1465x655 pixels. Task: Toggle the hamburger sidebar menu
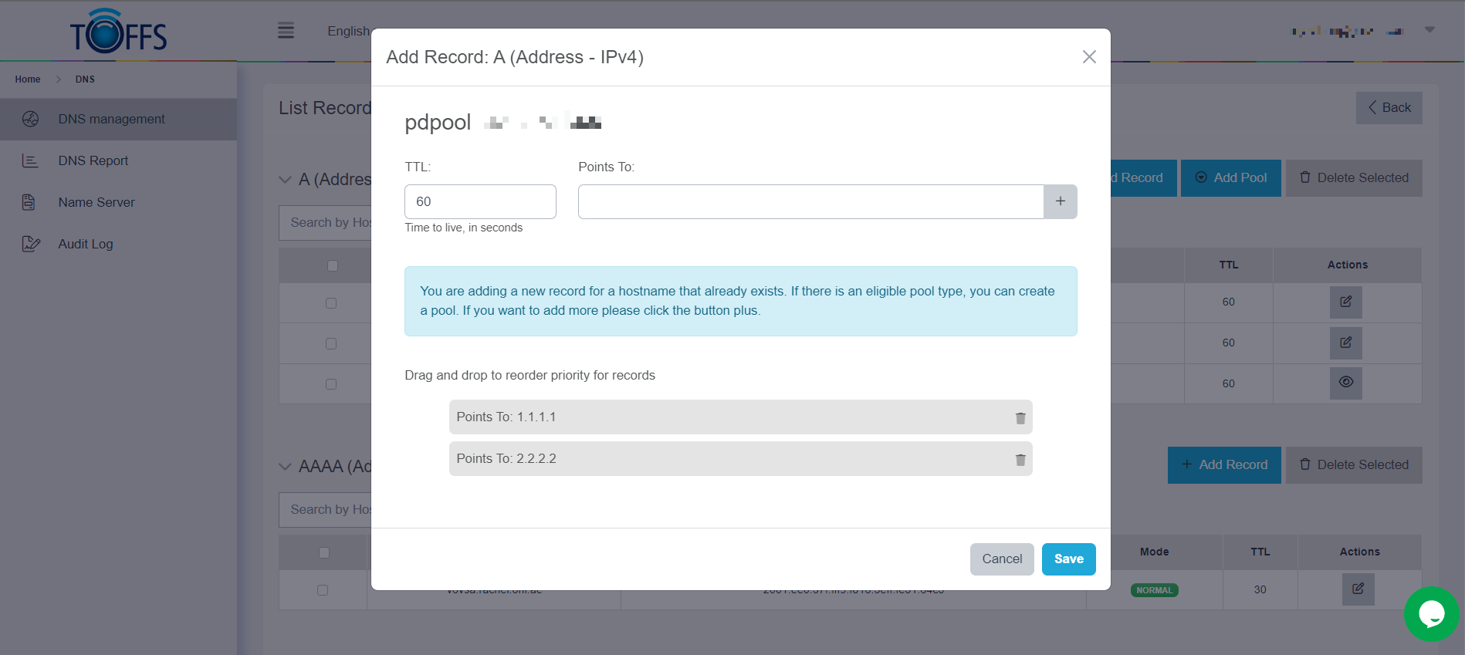tap(286, 31)
